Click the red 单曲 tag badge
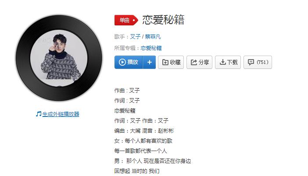 [126, 20]
